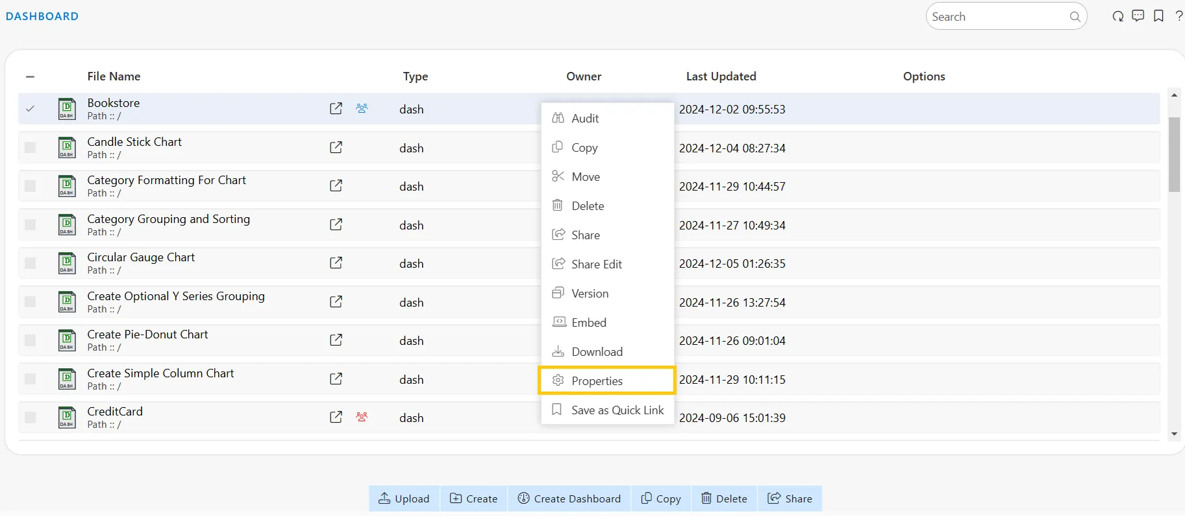
Task: Click the Create button
Action: (474, 498)
